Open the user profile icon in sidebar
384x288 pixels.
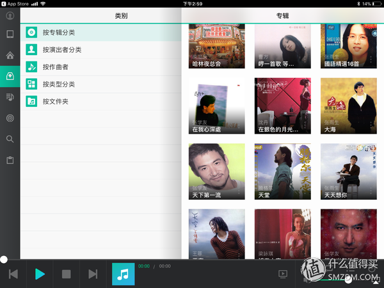pyautogui.click(x=10, y=16)
